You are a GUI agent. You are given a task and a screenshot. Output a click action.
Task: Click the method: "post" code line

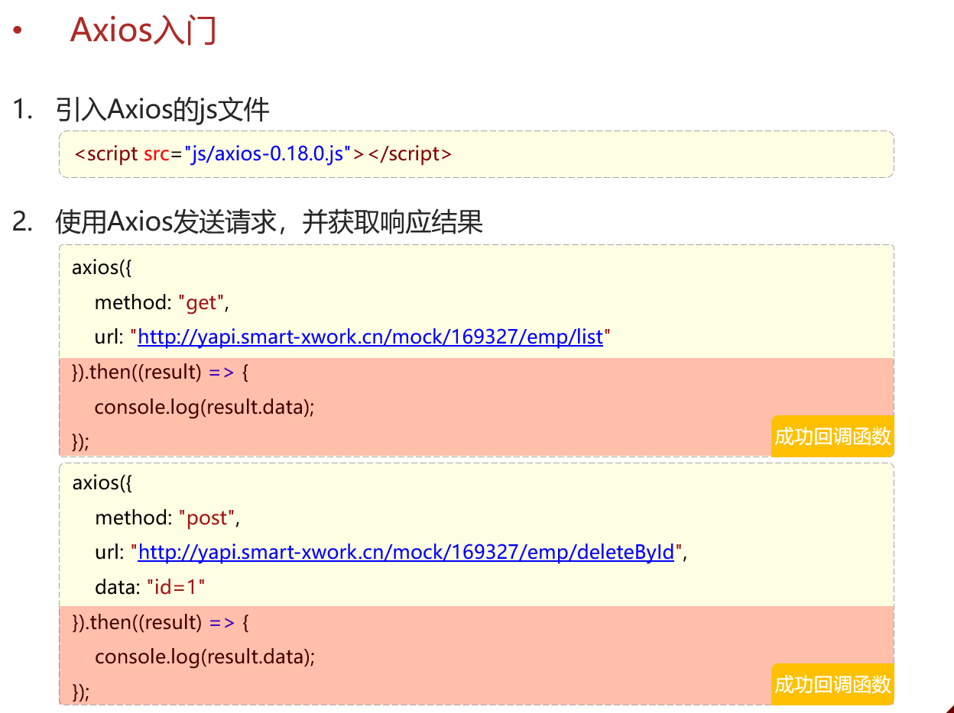(167, 518)
